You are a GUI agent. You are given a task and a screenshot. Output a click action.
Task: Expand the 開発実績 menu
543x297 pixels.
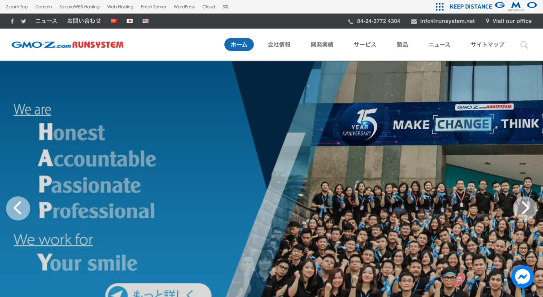point(322,44)
